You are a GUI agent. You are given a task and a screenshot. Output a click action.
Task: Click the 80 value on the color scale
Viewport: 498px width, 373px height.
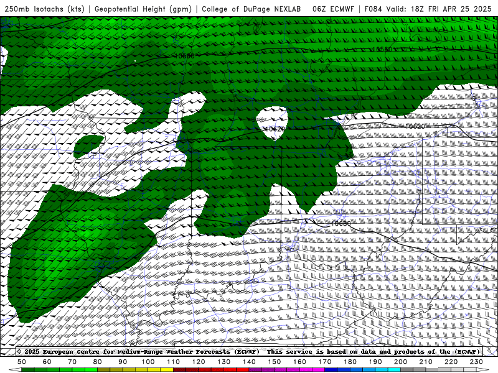tap(98, 362)
